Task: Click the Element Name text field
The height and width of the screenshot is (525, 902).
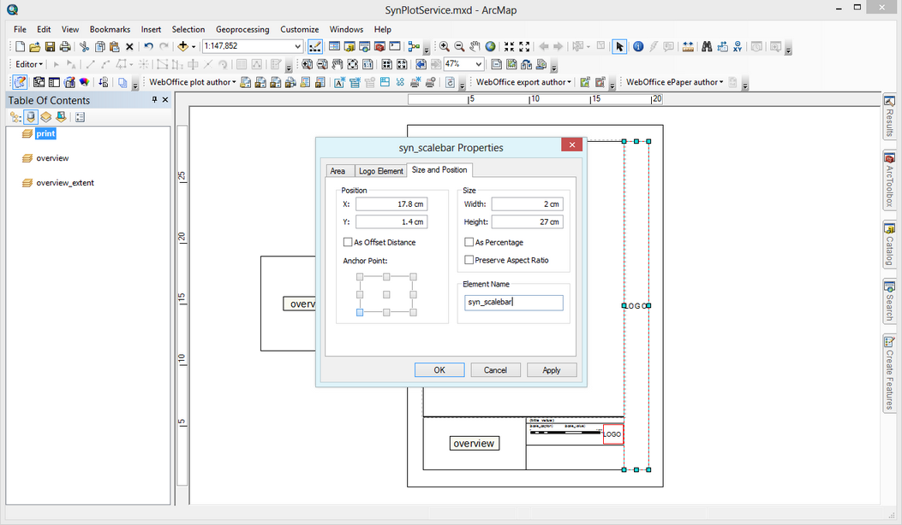Action: [x=514, y=302]
